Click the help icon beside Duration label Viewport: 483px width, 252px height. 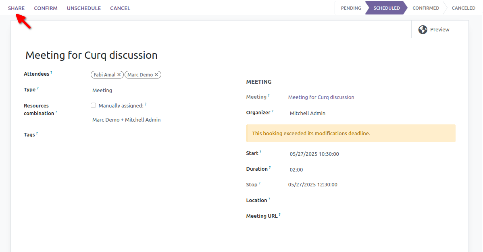click(270, 167)
